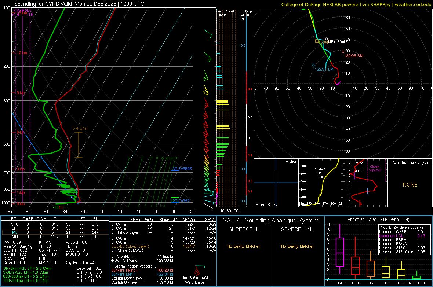433x287 pixels.
Task: Click the LCL-EL (Cloud Layer) row
Action: (164, 246)
